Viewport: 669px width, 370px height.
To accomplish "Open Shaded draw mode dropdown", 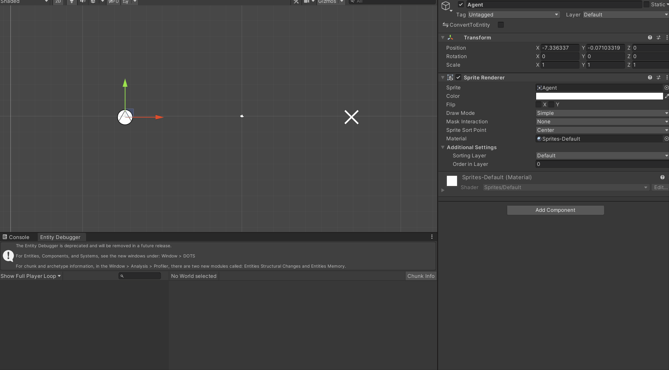I will 24,2.
